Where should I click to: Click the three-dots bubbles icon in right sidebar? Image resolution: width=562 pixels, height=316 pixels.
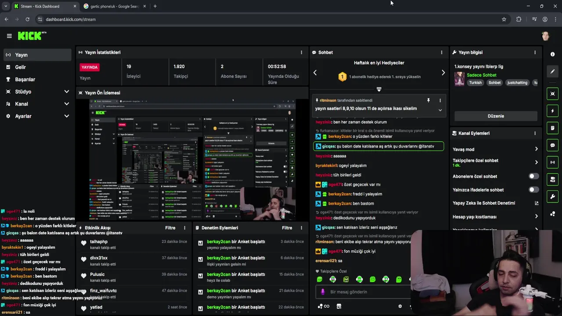[552, 214]
